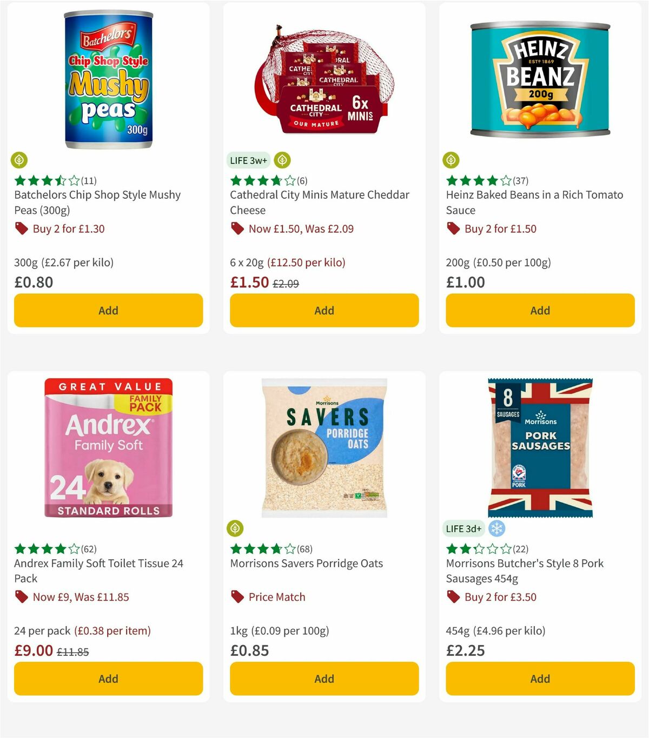
Task: Add Heinz Baked Beans to the basket
Action: [x=539, y=310]
